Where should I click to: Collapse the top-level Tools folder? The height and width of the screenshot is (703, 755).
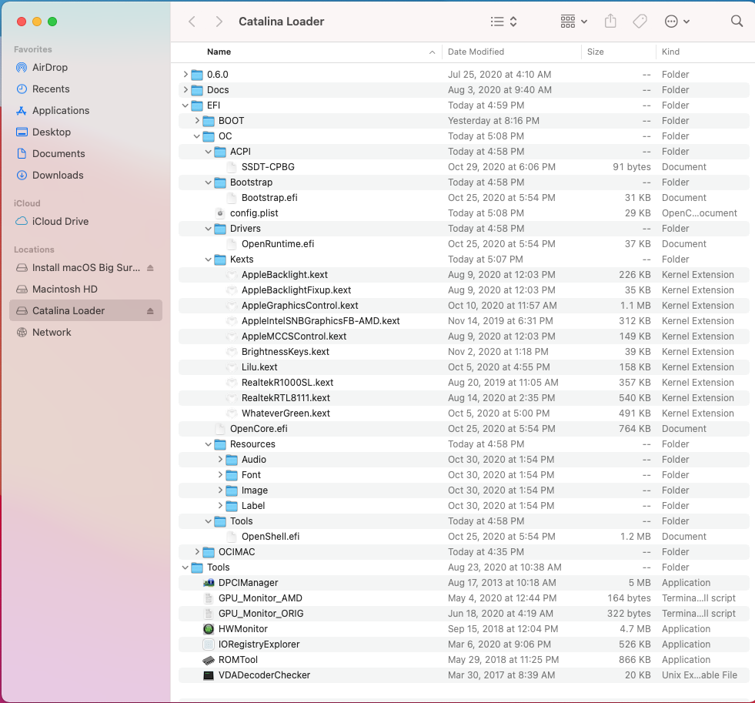click(x=185, y=567)
